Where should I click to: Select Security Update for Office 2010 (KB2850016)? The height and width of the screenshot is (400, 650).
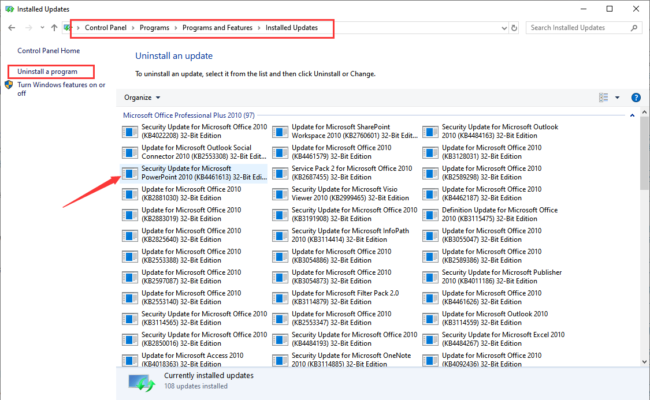(194, 339)
